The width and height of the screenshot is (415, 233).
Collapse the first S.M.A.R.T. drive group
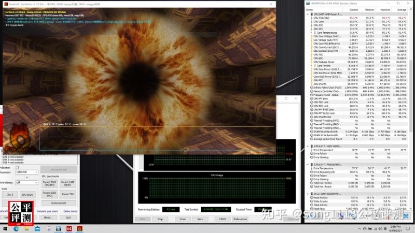[x=308, y=146]
